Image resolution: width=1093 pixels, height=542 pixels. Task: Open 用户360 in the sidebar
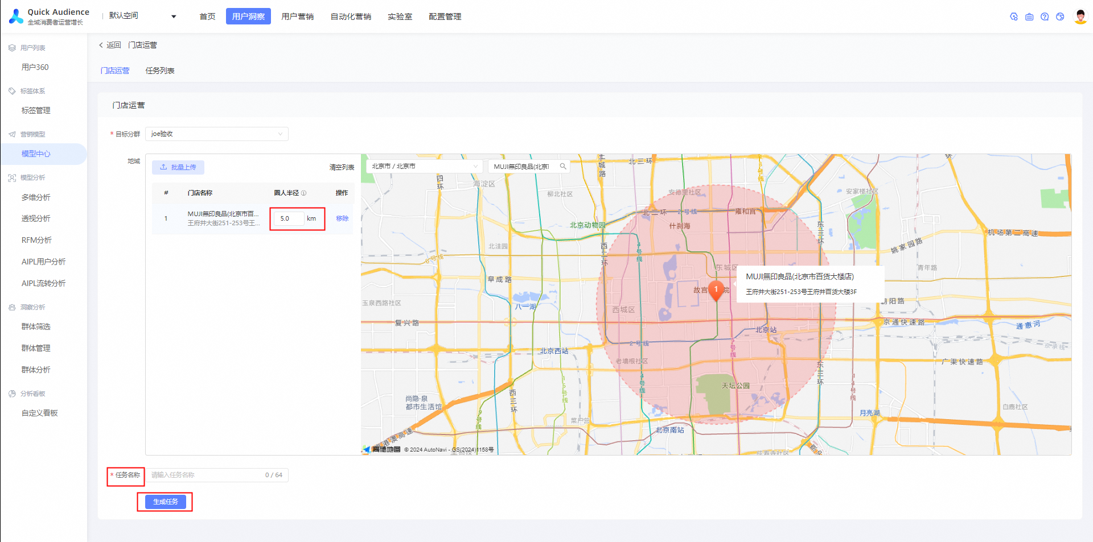pyautogui.click(x=35, y=67)
